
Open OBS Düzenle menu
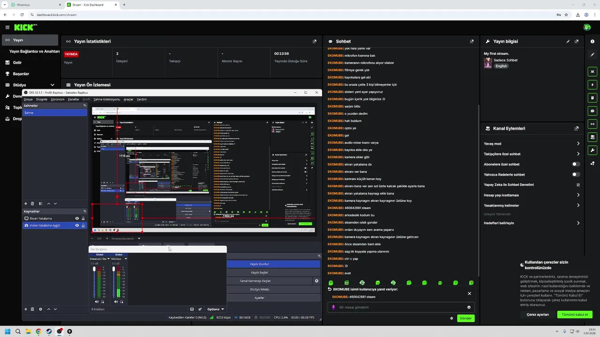(42, 99)
